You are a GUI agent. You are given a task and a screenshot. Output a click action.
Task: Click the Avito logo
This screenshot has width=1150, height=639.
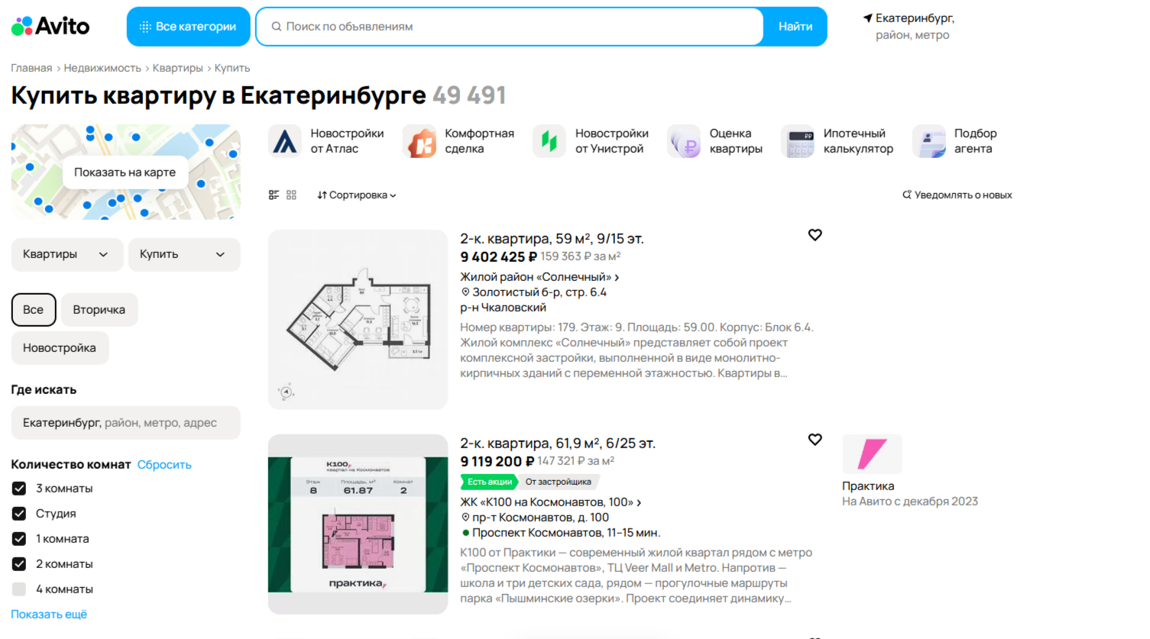point(50,26)
